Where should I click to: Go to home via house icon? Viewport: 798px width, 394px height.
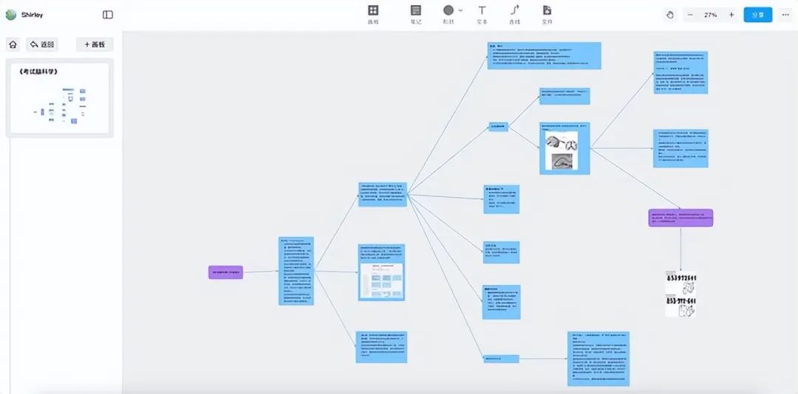pyautogui.click(x=13, y=44)
